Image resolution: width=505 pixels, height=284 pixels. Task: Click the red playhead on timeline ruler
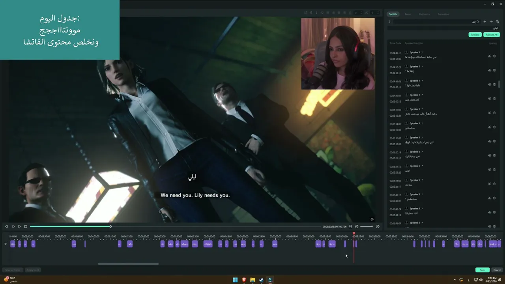click(x=354, y=234)
